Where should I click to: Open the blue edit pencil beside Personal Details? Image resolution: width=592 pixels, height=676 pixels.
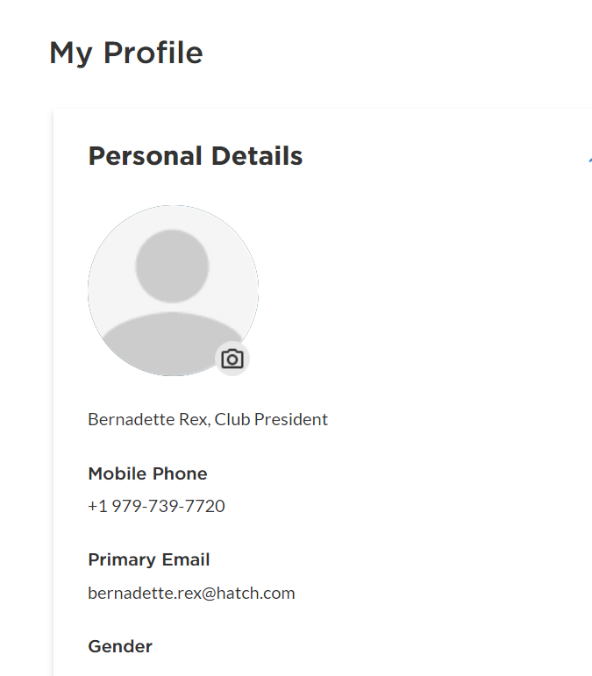click(590, 160)
